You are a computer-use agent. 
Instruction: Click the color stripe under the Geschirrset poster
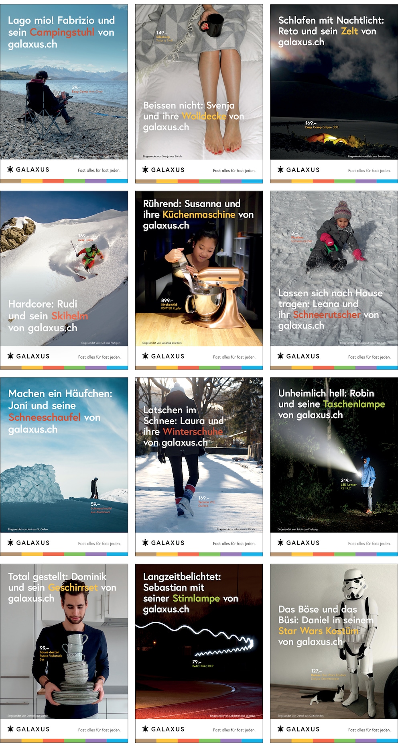click(64, 741)
